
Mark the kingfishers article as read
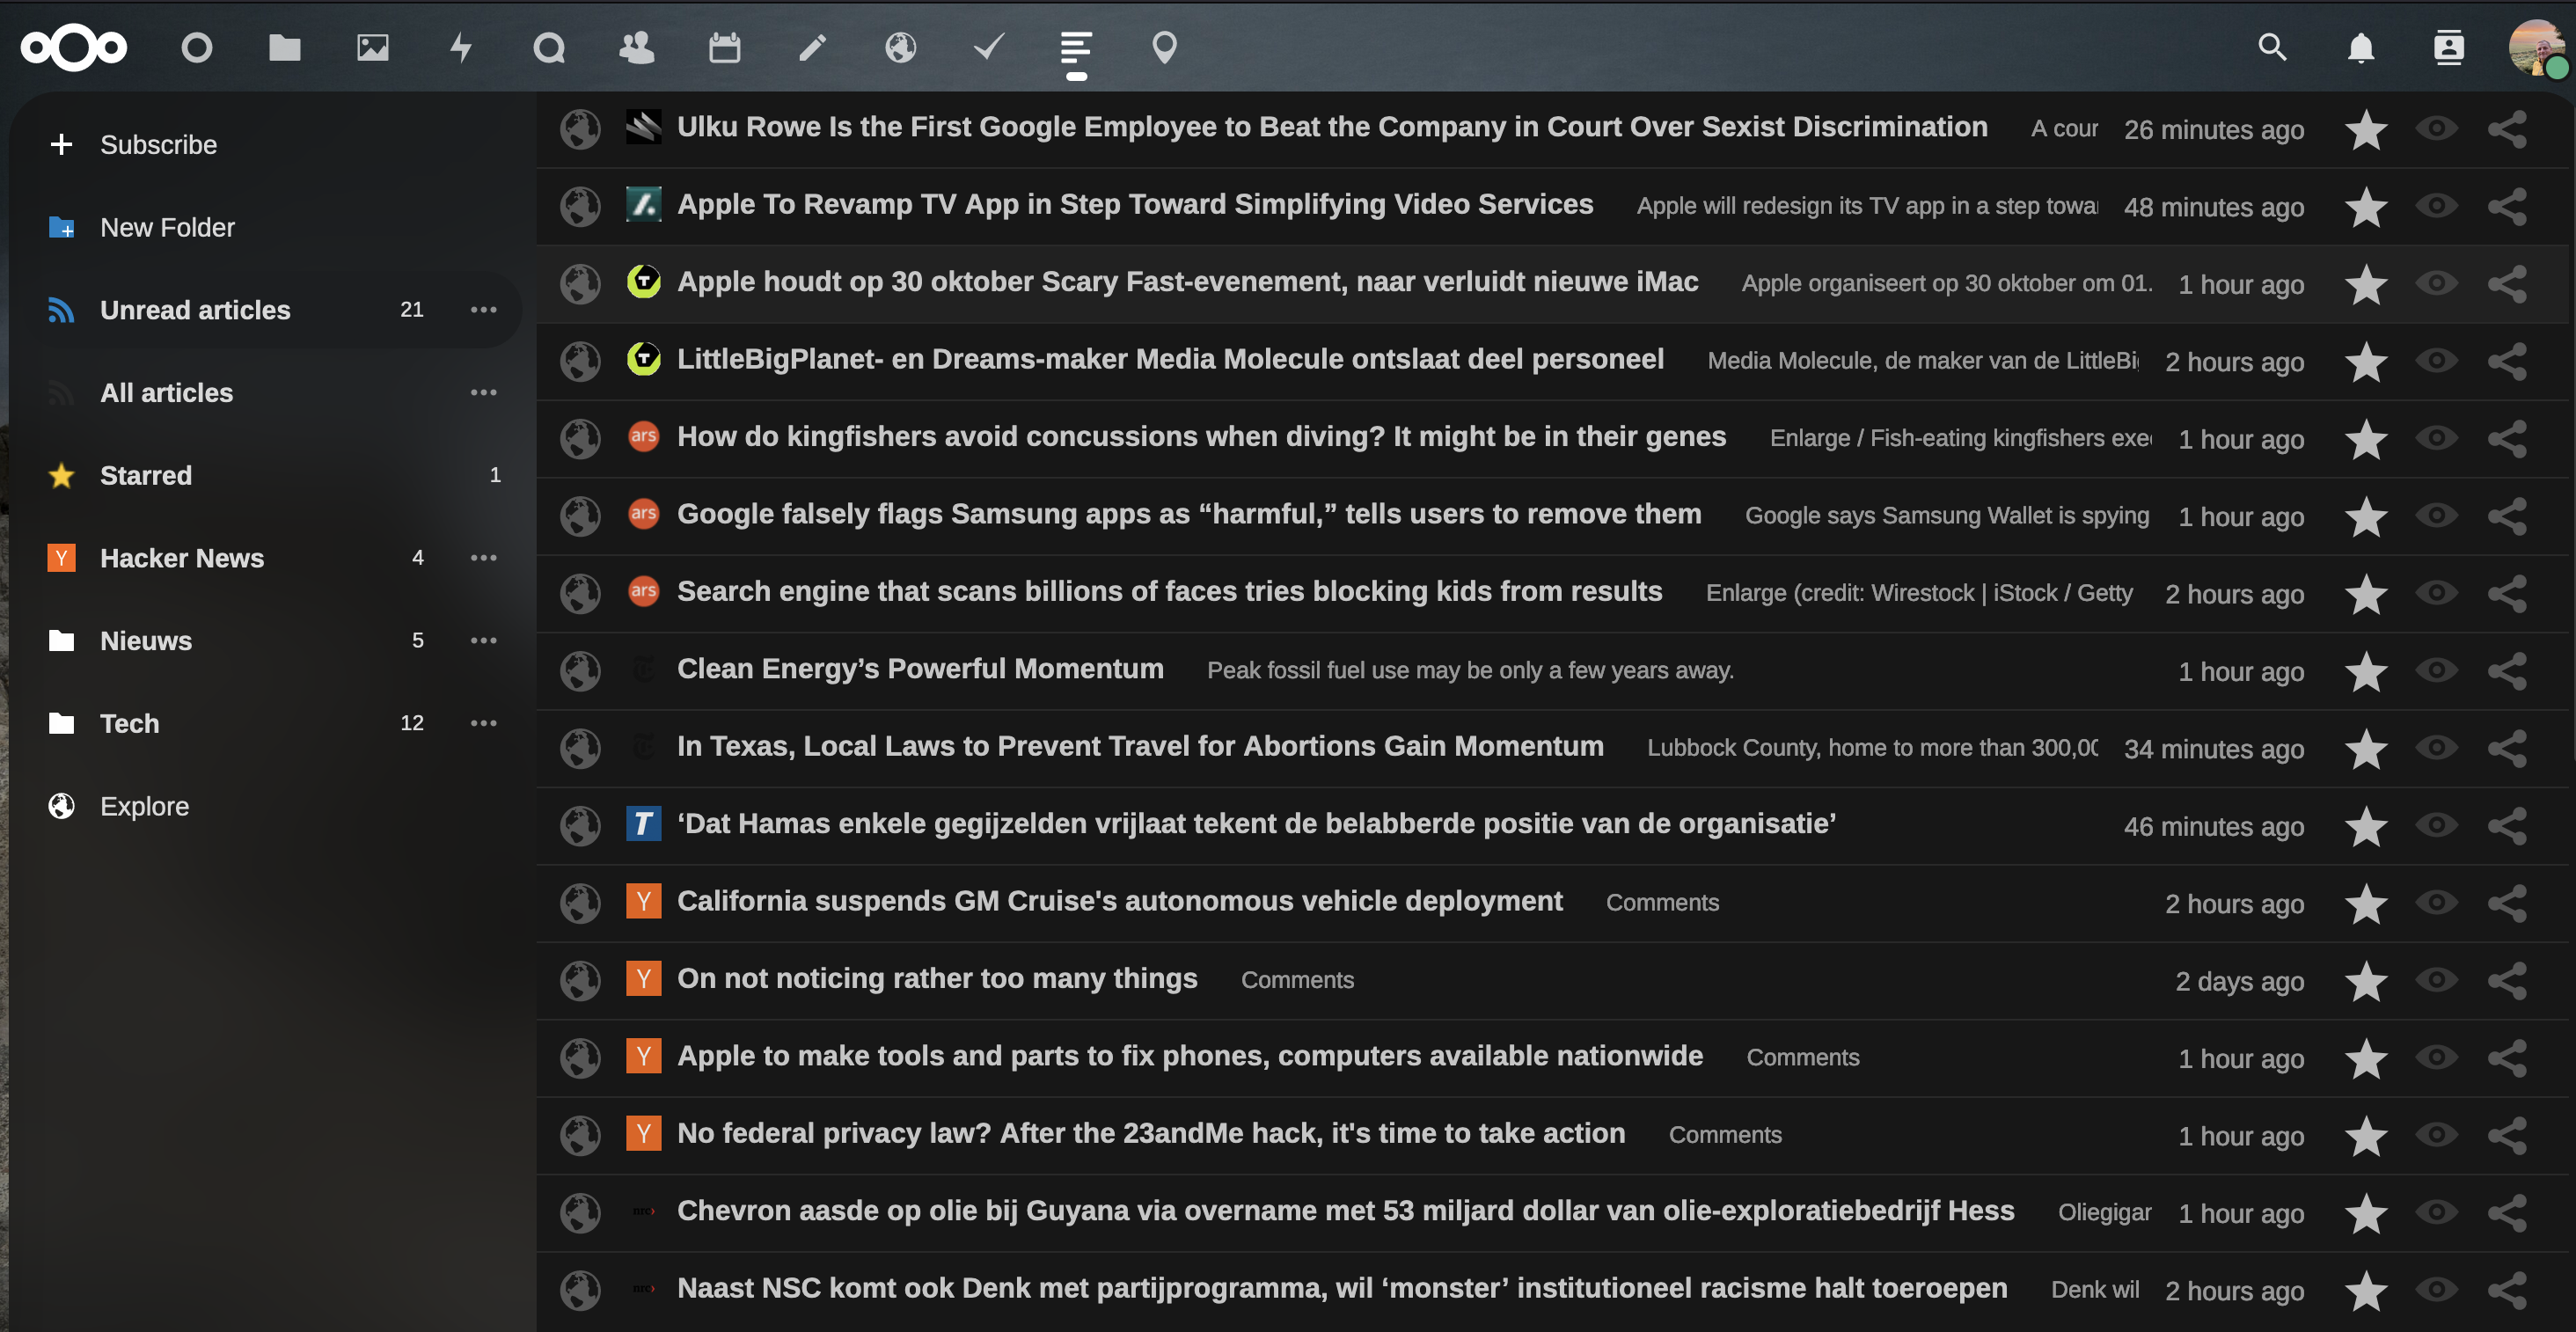click(x=2437, y=438)
